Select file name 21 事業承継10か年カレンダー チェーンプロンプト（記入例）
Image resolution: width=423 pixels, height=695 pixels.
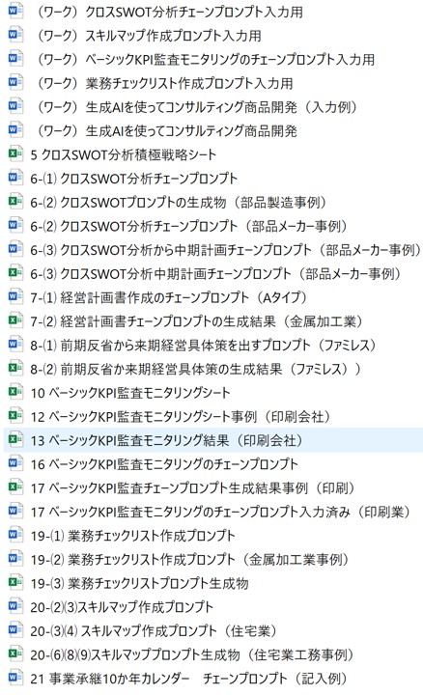[188, 679]
